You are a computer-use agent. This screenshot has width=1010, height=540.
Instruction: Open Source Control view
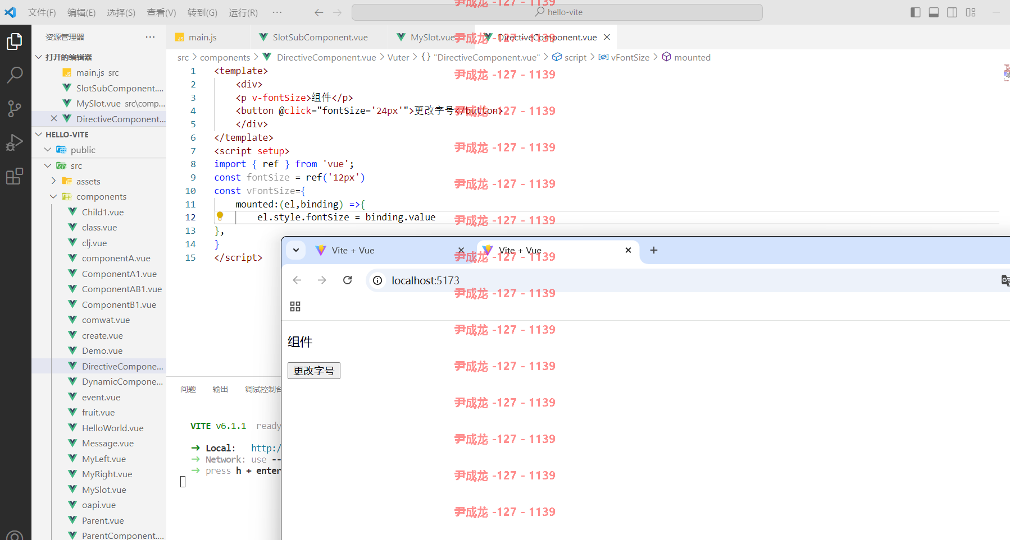[15, 109]
